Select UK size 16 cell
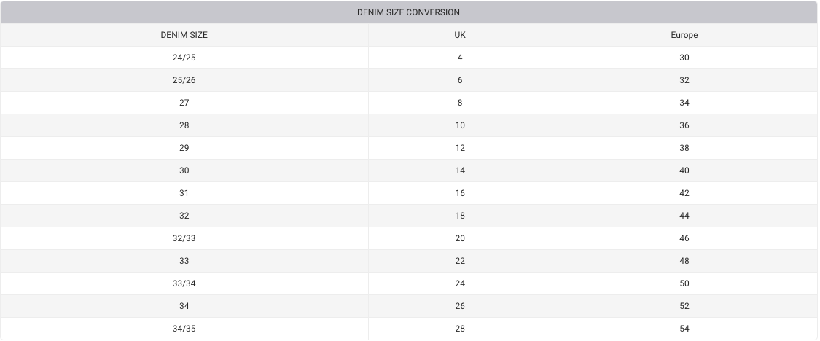Image resolution: width=820 pixels, height=341 pixels. tap(460, 193)
